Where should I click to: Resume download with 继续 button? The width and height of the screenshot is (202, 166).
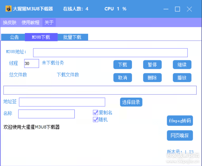(182, 65)
